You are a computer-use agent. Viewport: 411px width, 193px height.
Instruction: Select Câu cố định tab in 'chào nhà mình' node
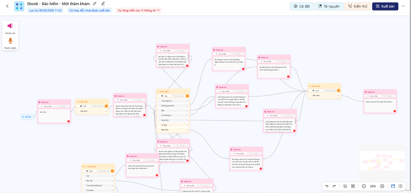point(372,96)
